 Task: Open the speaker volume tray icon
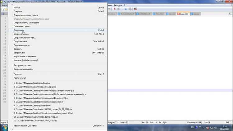[x=215, y=128]
